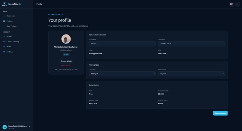This screenshot has height=131, width=242.
Task: Click the Active account status value
Action: point(161,104)
